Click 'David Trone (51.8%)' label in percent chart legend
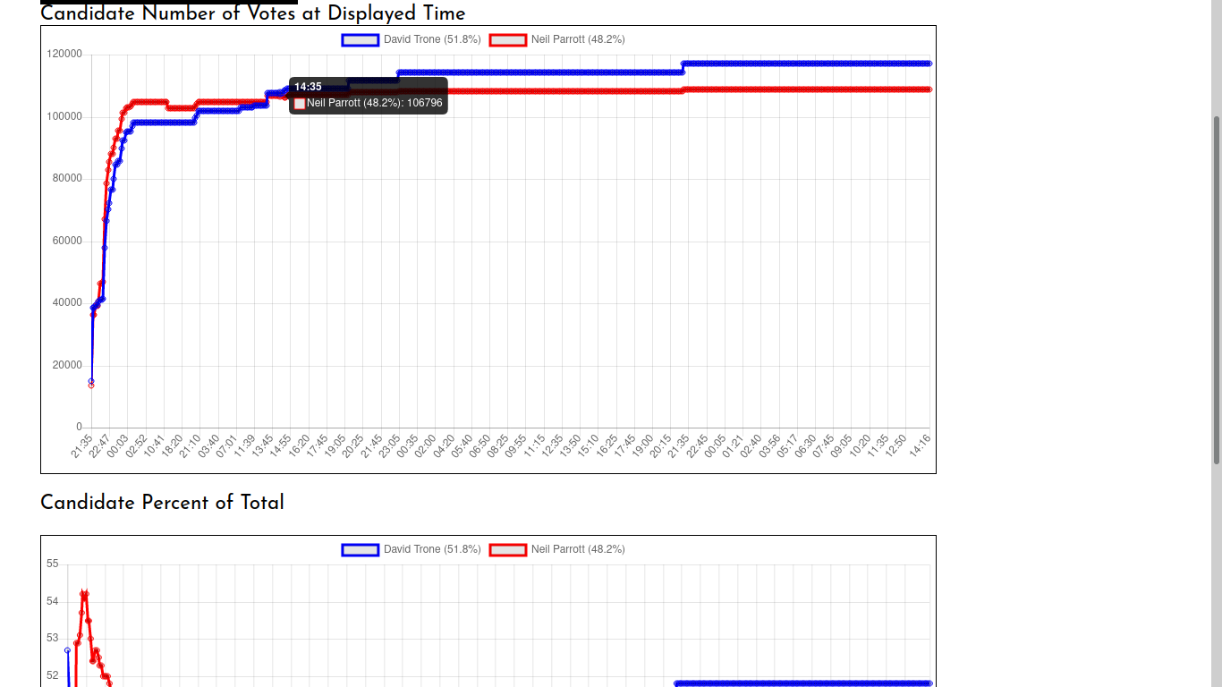Screen dimensions: 1222x687 (432, 549)
